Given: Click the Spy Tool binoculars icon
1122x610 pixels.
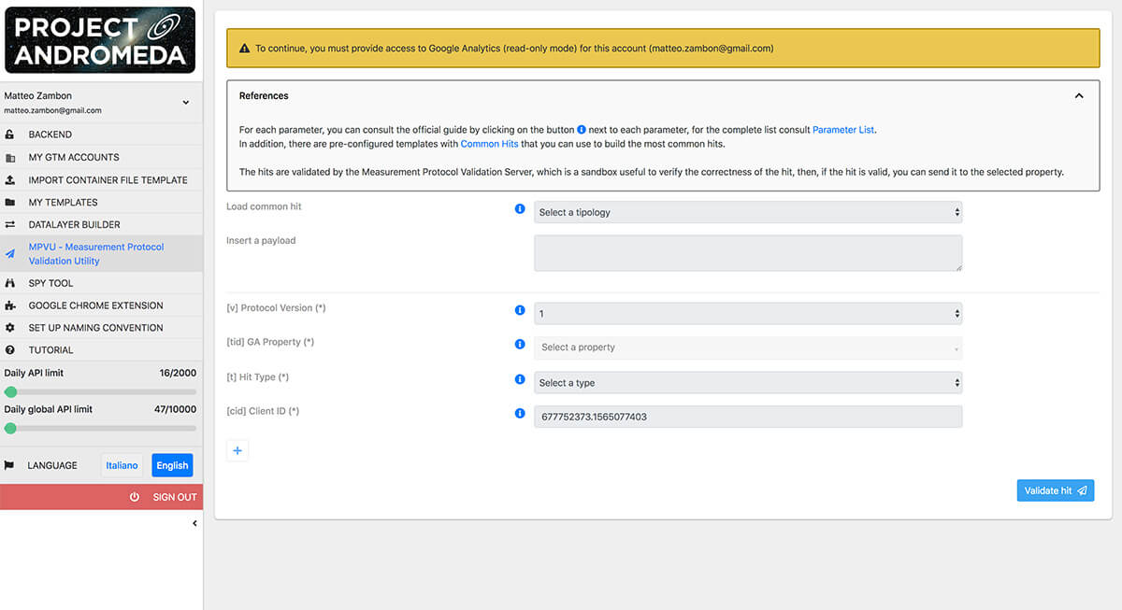Looking at the screenshot, I should [9, 283].
